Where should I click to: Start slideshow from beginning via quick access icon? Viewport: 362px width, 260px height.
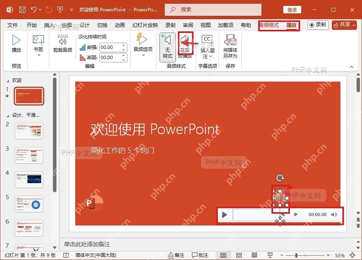tap(60, 10)
